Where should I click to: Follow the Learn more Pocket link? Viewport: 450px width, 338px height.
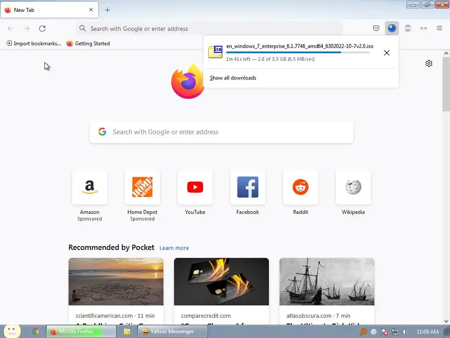(x=174, y=248)
